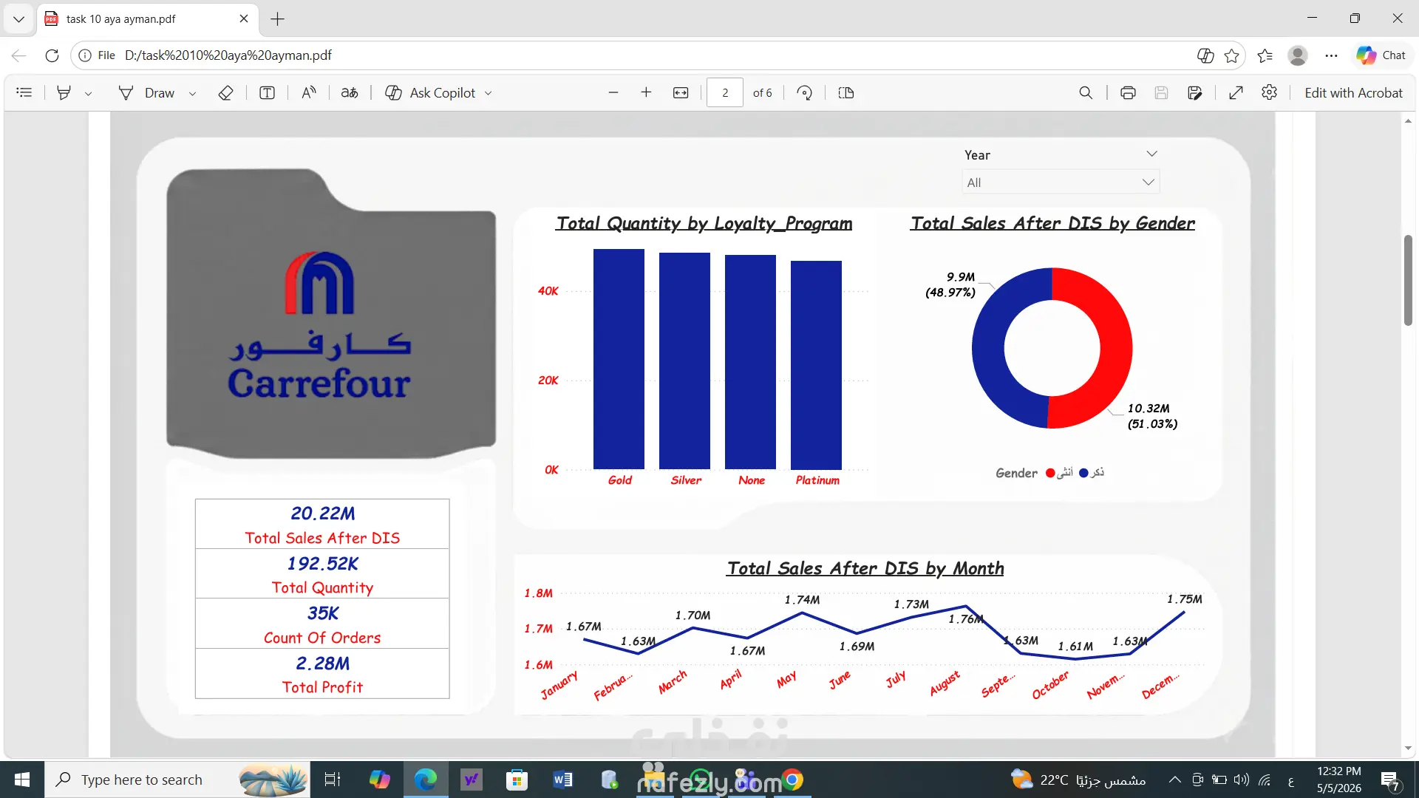Toggle fit to width view

(681, 92)
